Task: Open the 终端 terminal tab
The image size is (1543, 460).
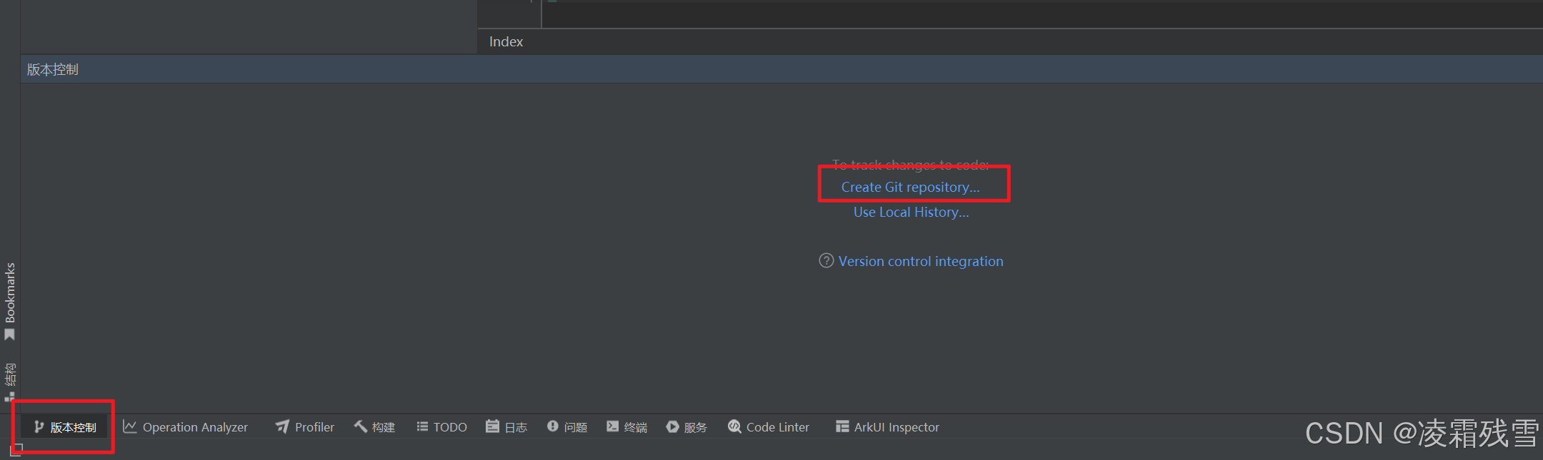Action: point(626,427)
